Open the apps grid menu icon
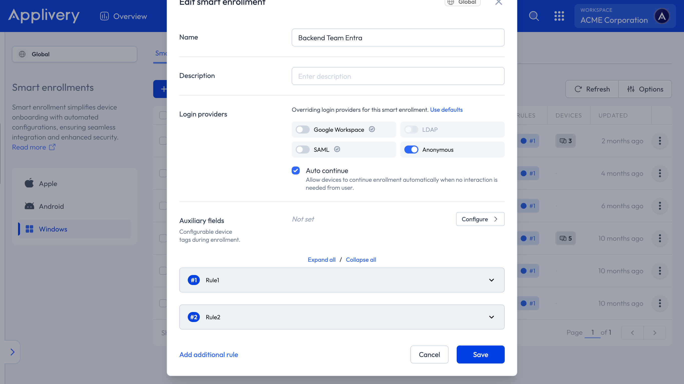The height and width of the screenshot is (384, 684). tap(559, 16)
